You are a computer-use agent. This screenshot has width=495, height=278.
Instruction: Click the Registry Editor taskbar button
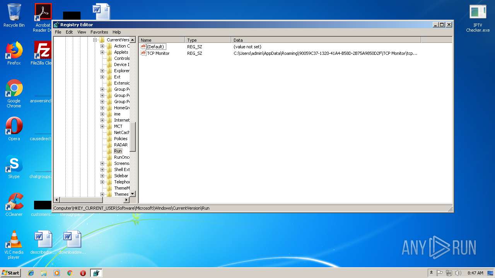[96, 273]
